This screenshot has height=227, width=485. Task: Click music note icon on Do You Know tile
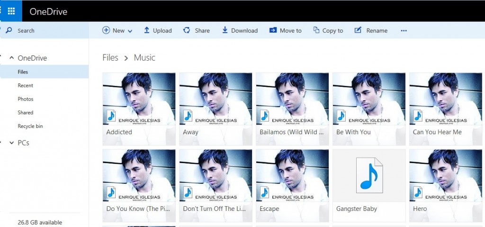click(111, 192)
